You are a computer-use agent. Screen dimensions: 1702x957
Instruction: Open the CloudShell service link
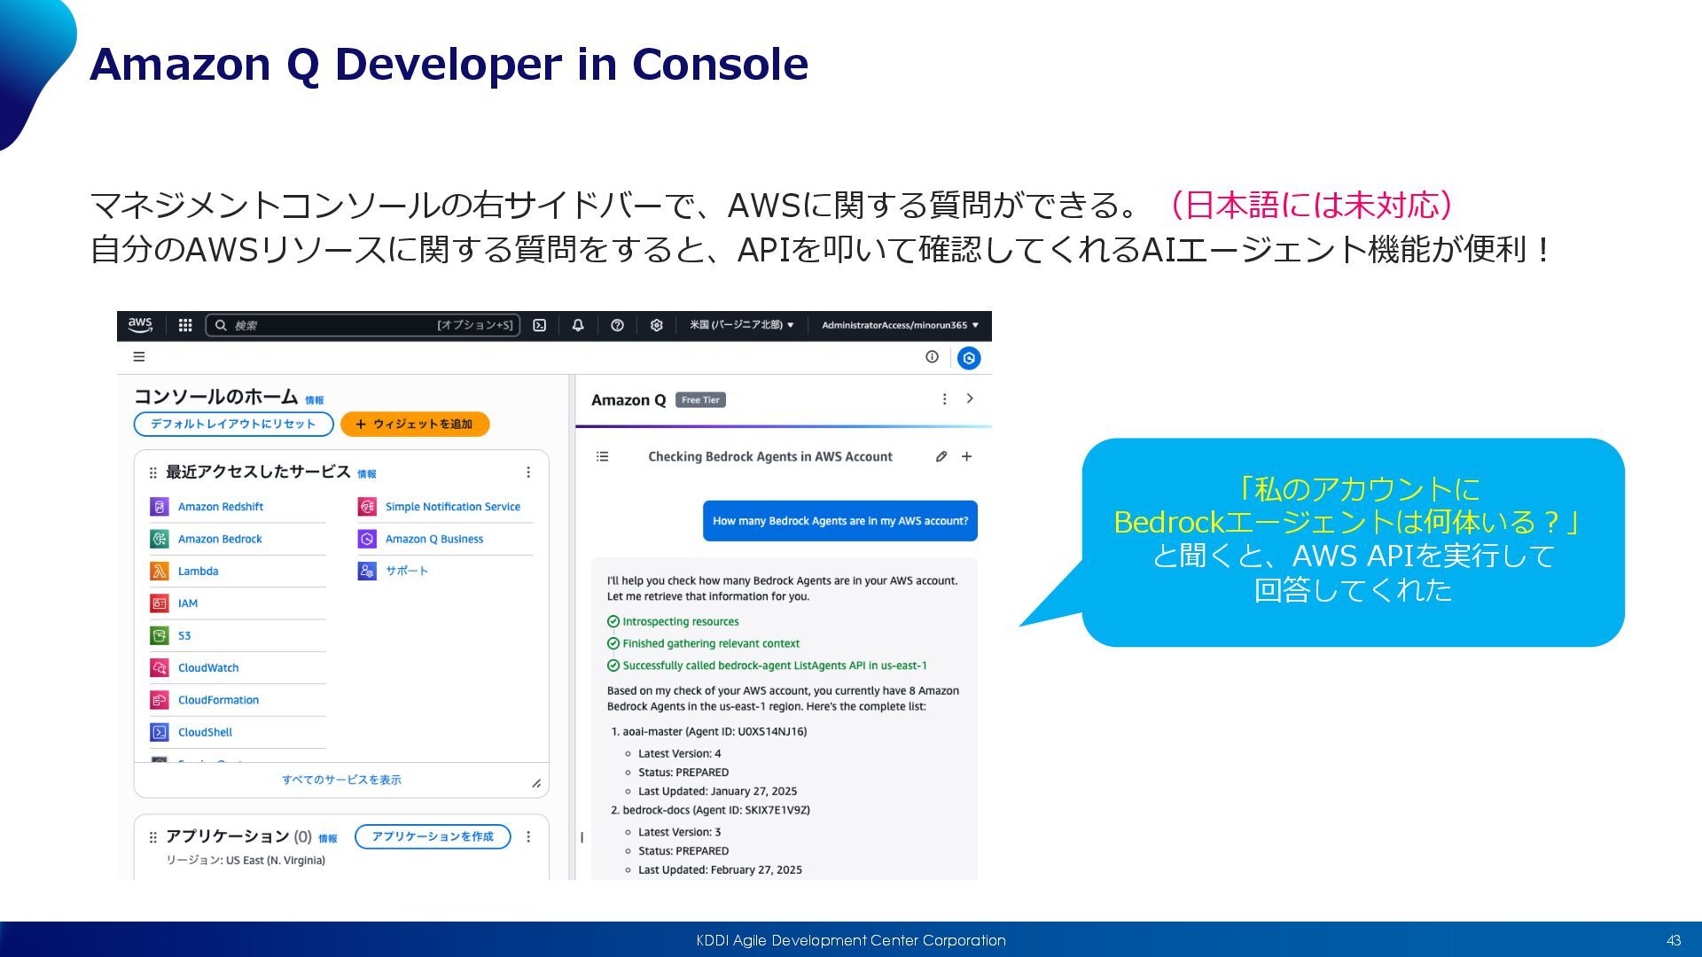click(x=205, y=732)
